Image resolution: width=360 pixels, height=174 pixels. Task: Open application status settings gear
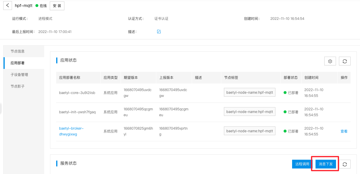point(330,61)
